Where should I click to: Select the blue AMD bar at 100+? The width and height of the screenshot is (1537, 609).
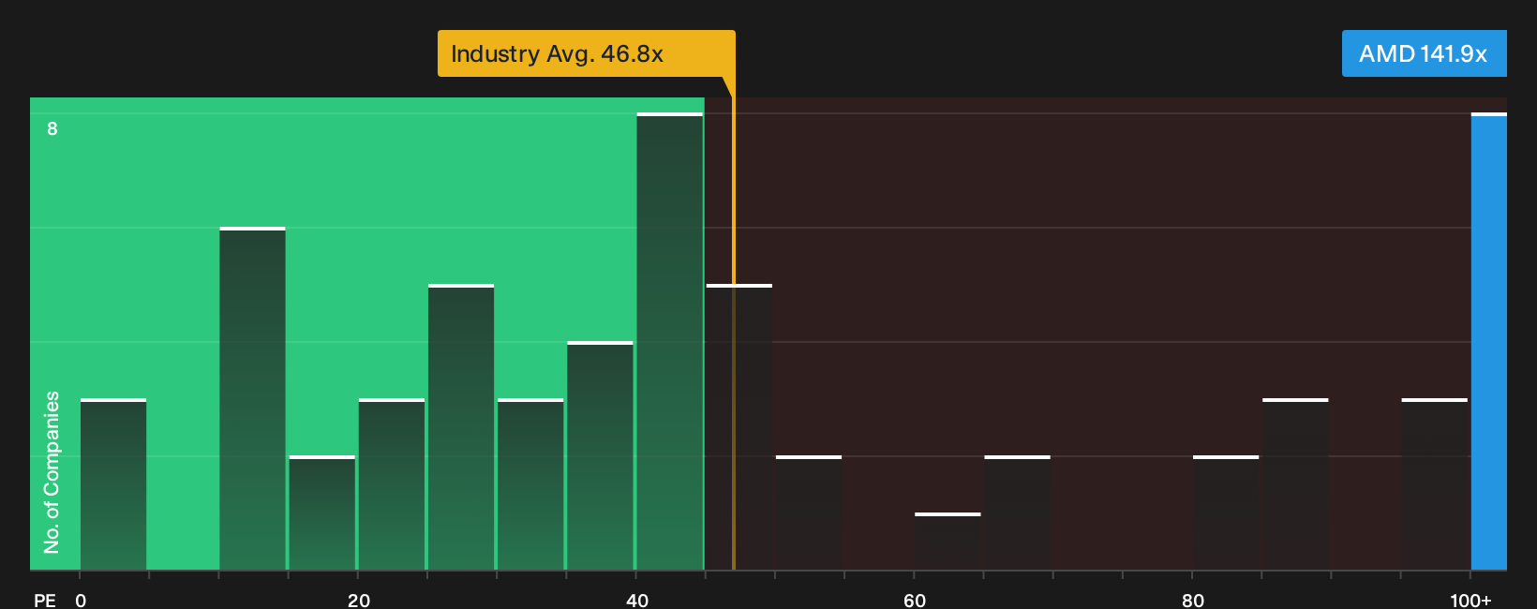coord(1488,341)
